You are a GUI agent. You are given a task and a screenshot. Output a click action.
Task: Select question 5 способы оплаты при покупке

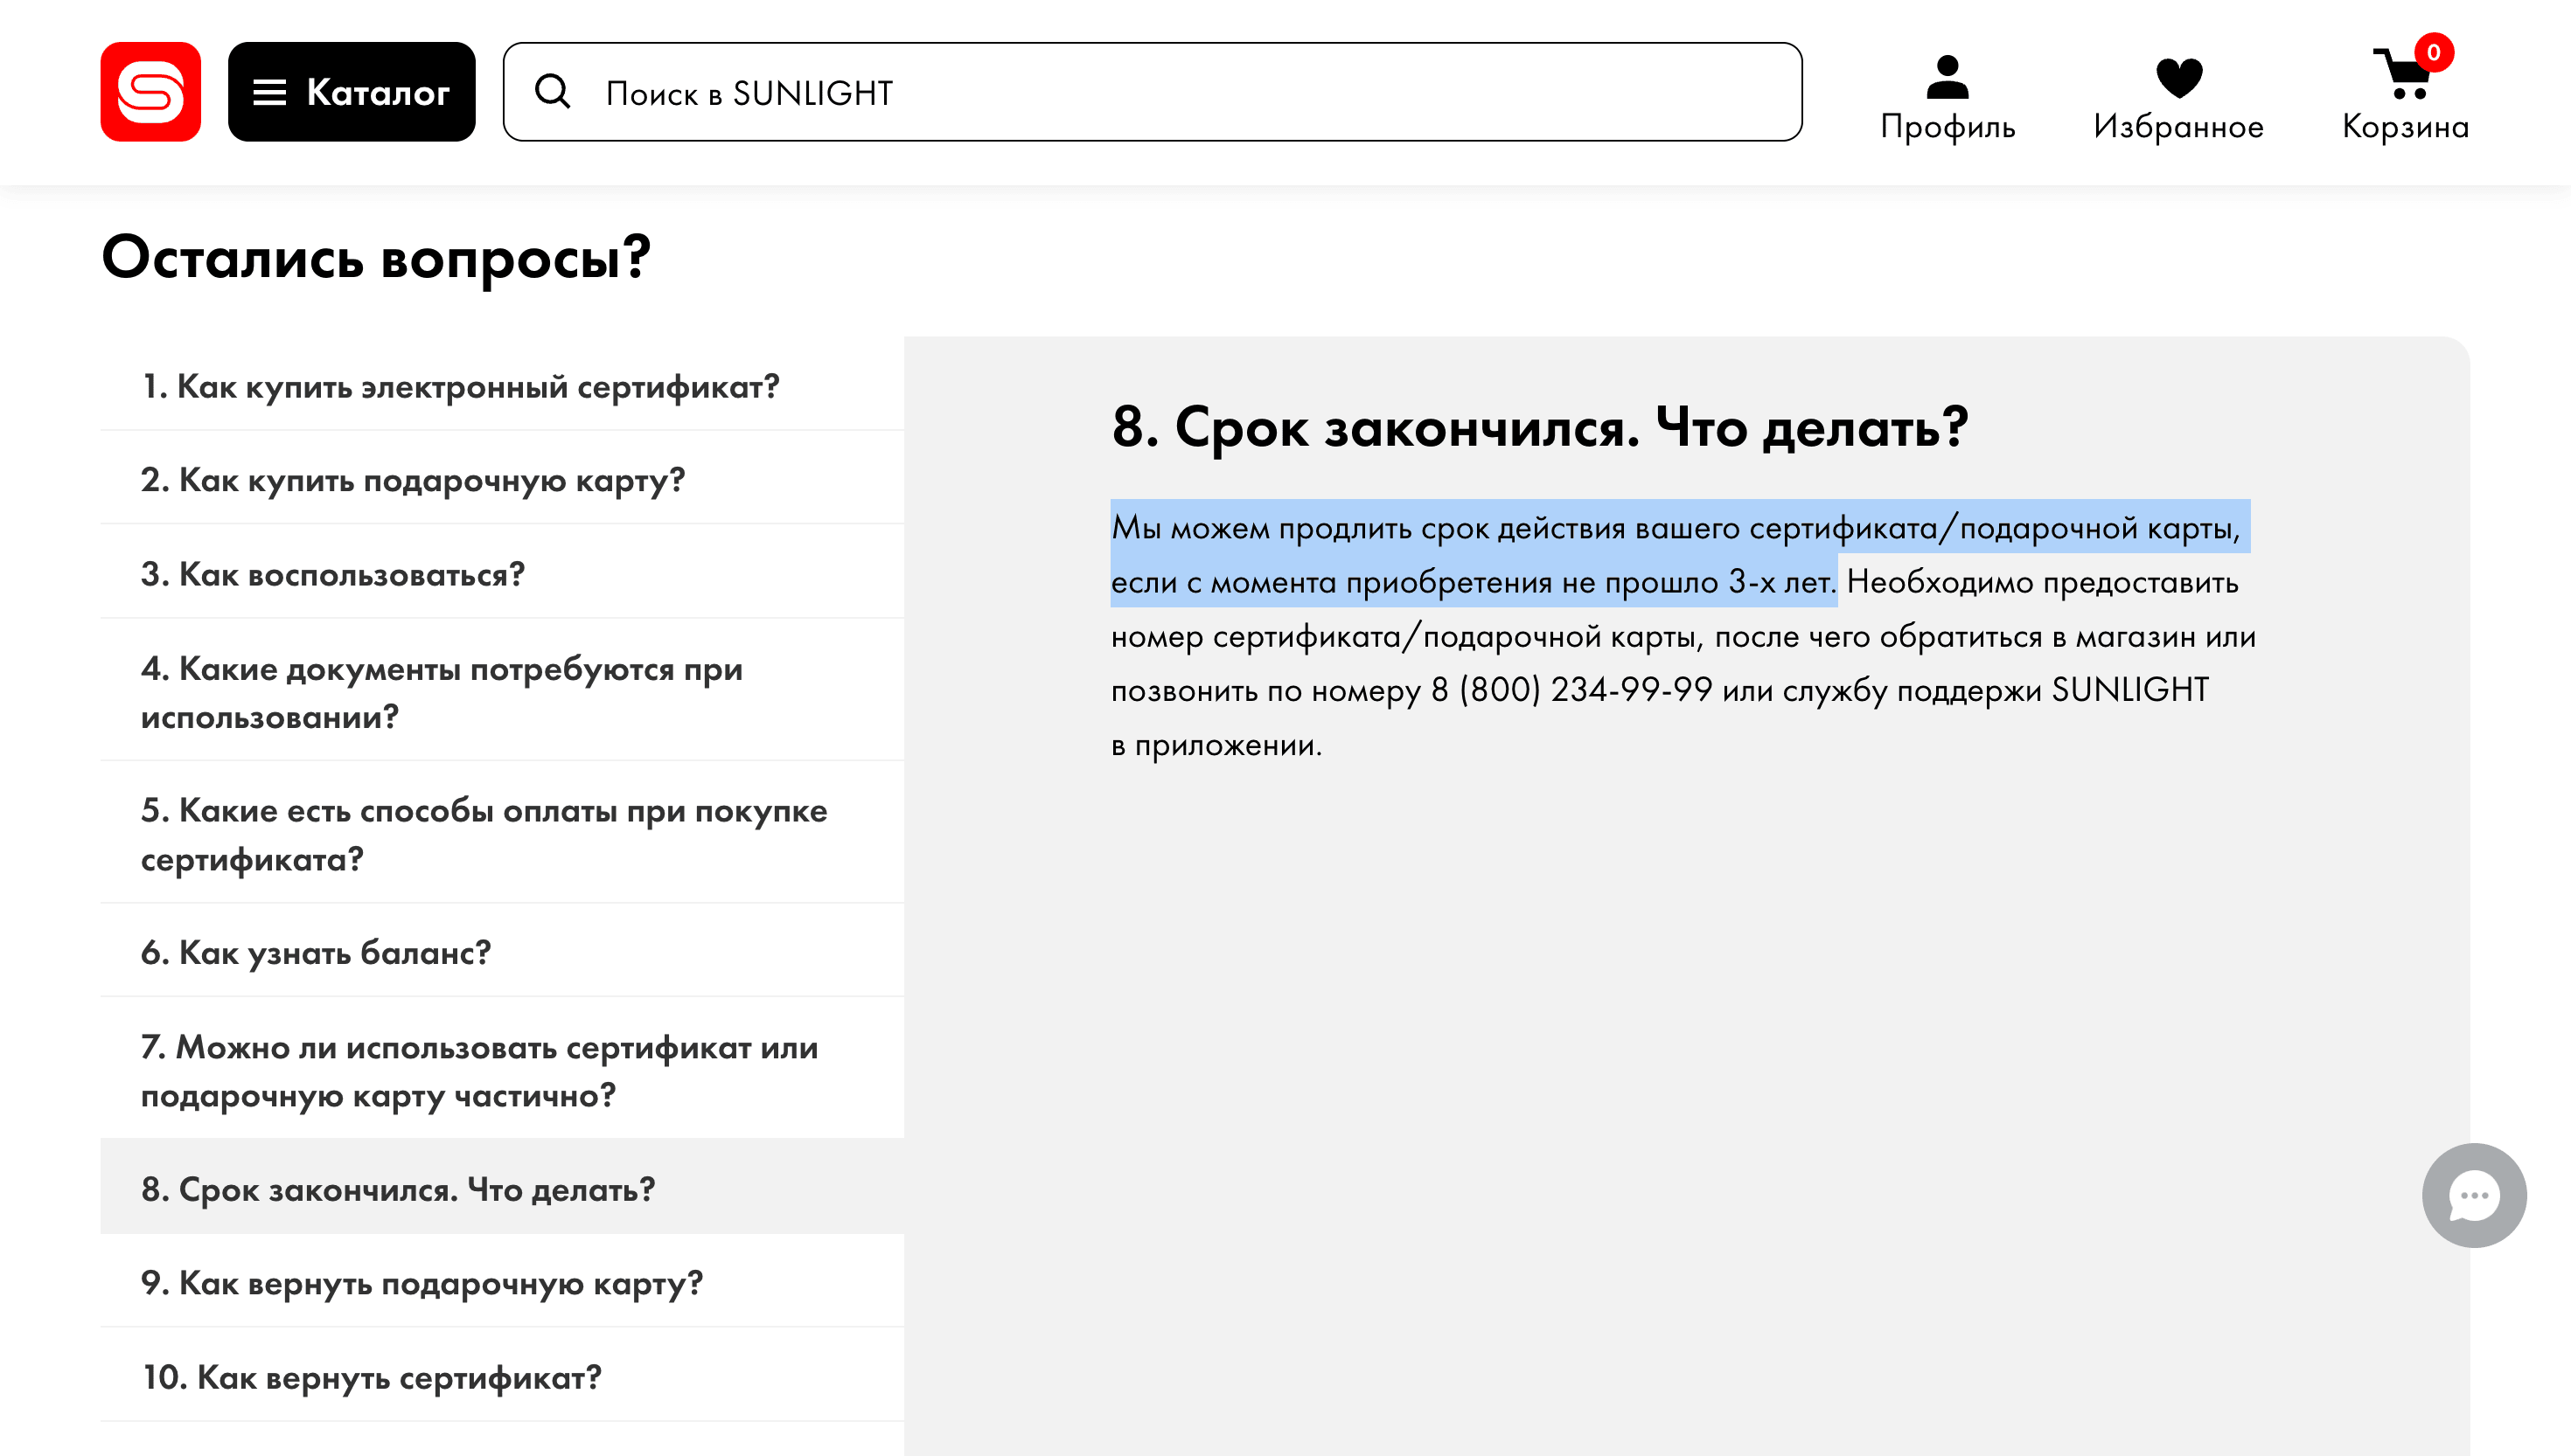[502, 834]
